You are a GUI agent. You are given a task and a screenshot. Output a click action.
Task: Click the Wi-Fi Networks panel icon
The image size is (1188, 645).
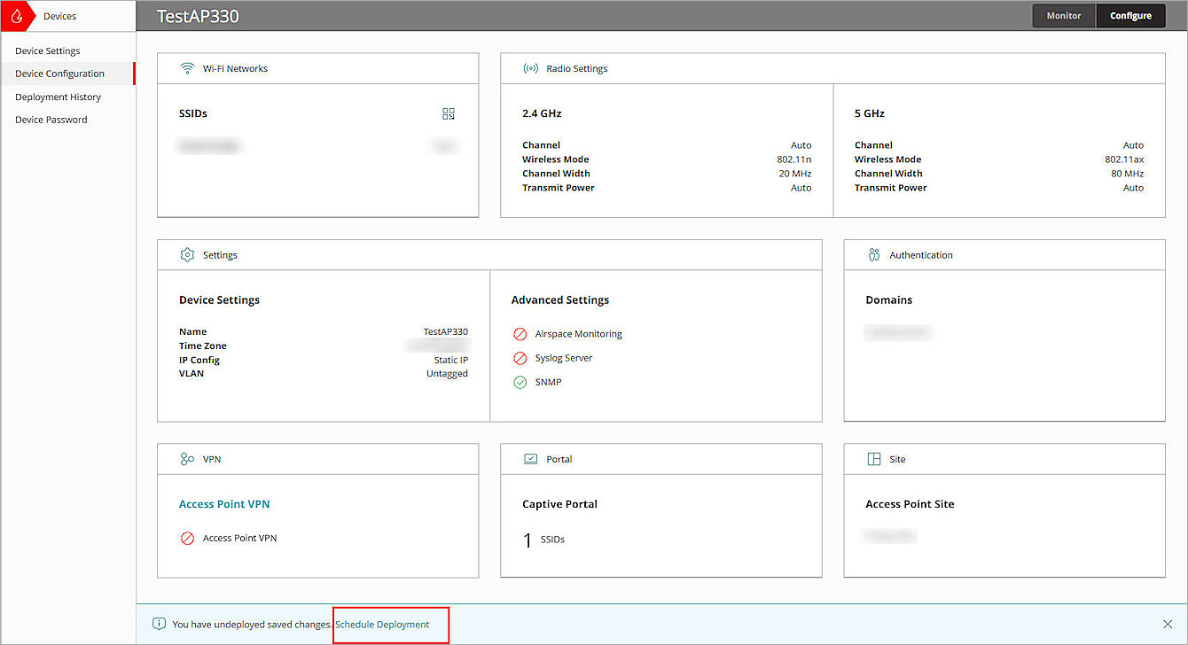(x=188, y=67)
